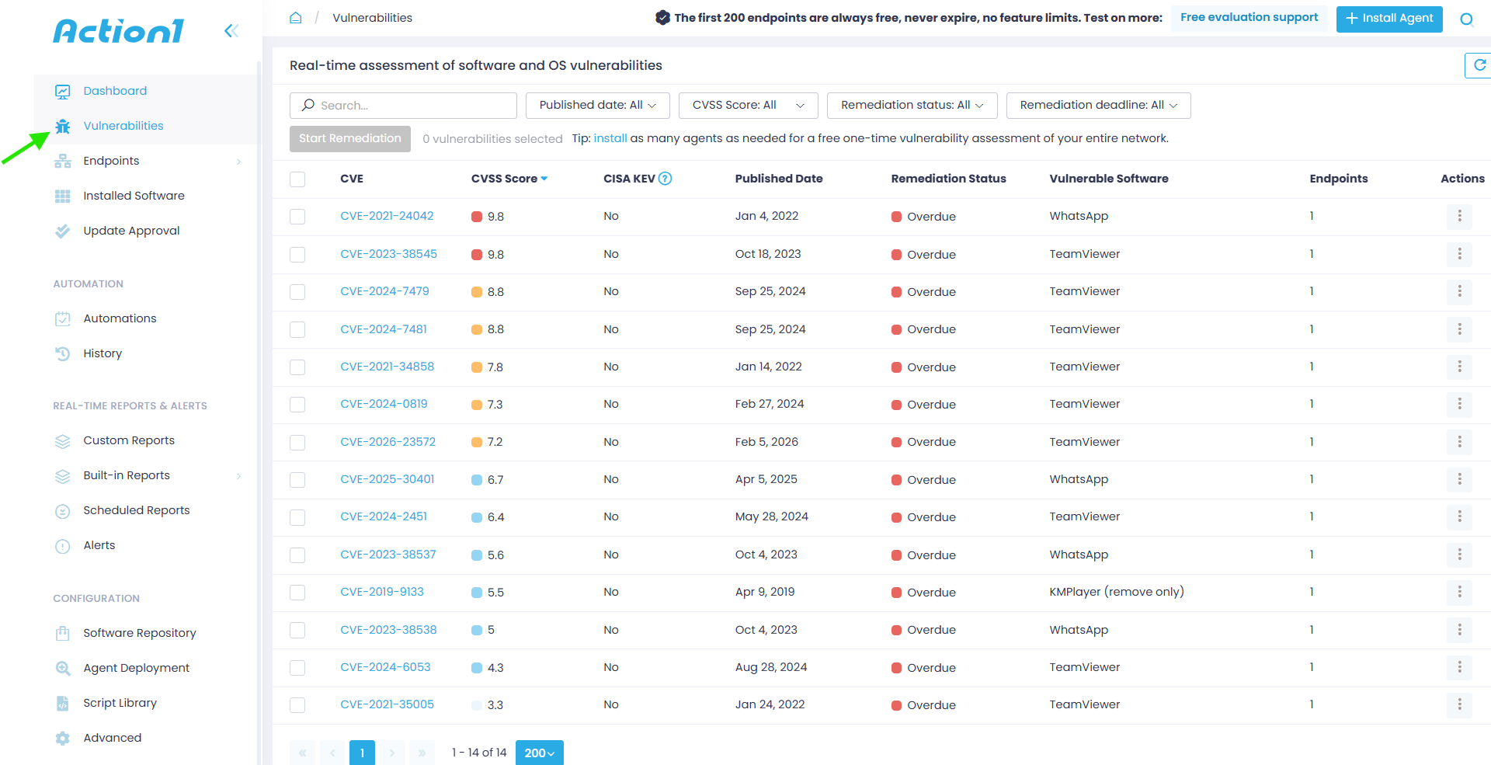The image size is (1491, 765).
Task: Open Software Repository in sidebar
Action: (140, 633)
